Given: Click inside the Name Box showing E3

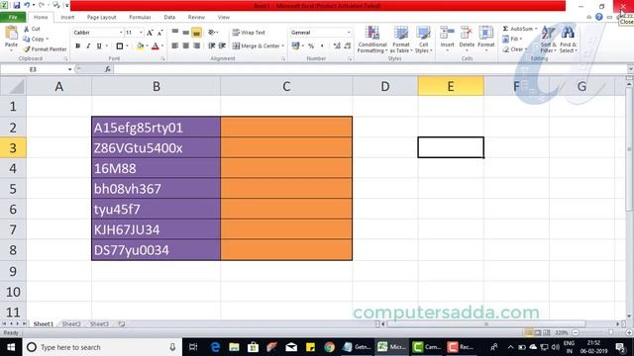Looking at the screenshot, I should pyautogui.click(x=33, y=69).
